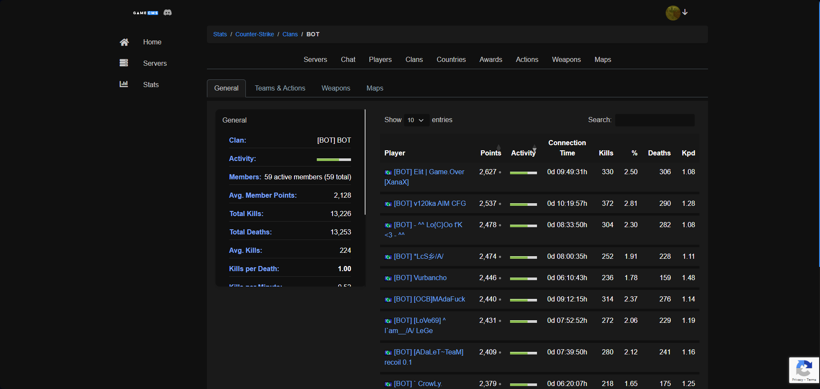Click Stats breadcrumb link
This screenshot has width=820, height=389.
coord(220,34)
